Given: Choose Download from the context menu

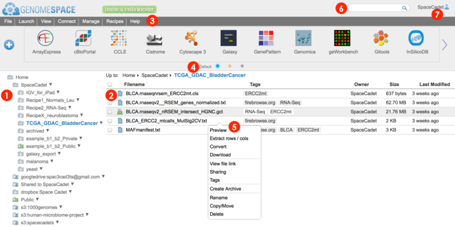Looking at the screenshot, I should coord(220,154).
